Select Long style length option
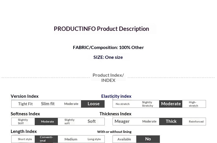 (94, 139)
